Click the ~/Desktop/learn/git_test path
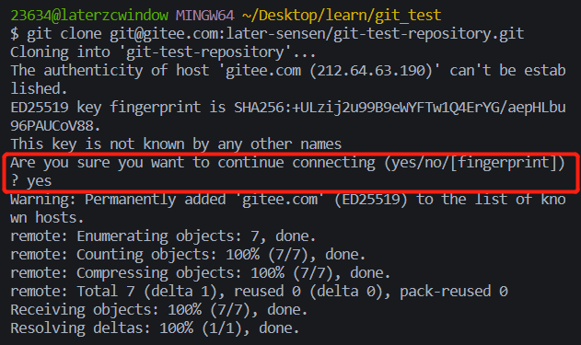Image resolution: width=581 pixels, height=345 pixels. (x=342, y=16)
